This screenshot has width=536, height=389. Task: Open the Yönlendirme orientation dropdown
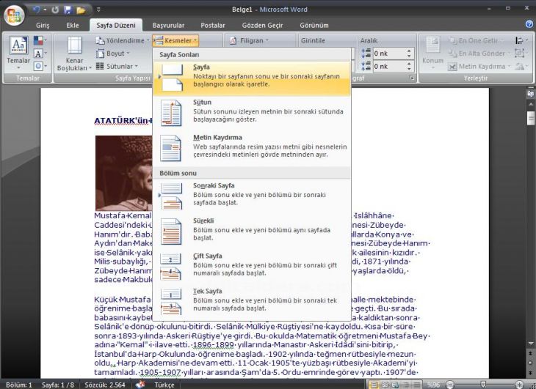[123, 40]
